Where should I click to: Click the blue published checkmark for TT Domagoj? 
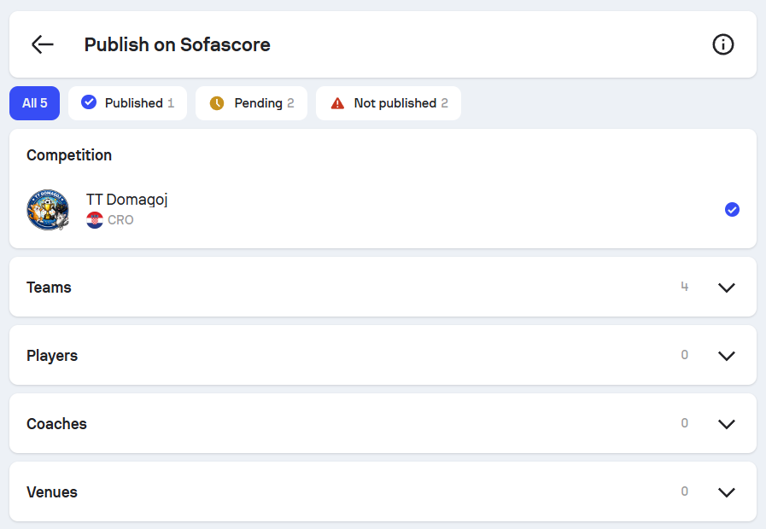[732, 210]
